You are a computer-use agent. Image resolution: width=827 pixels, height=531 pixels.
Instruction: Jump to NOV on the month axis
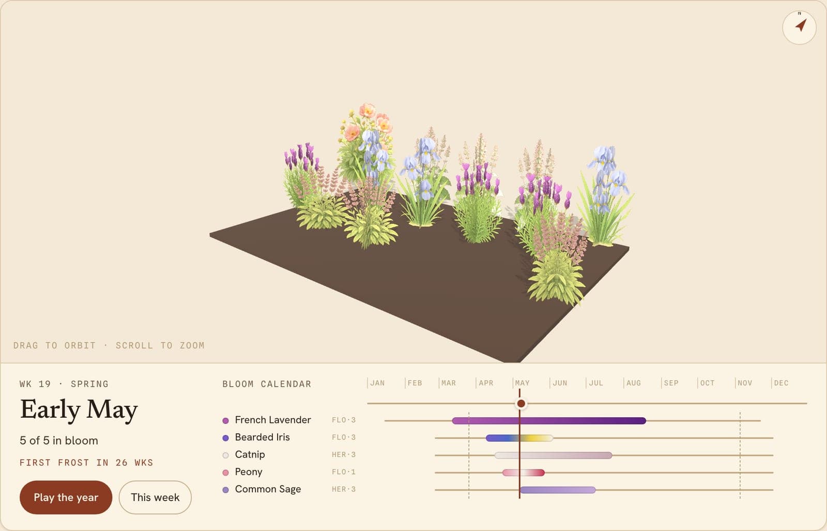pyautogui.click(x=745, y=383)
